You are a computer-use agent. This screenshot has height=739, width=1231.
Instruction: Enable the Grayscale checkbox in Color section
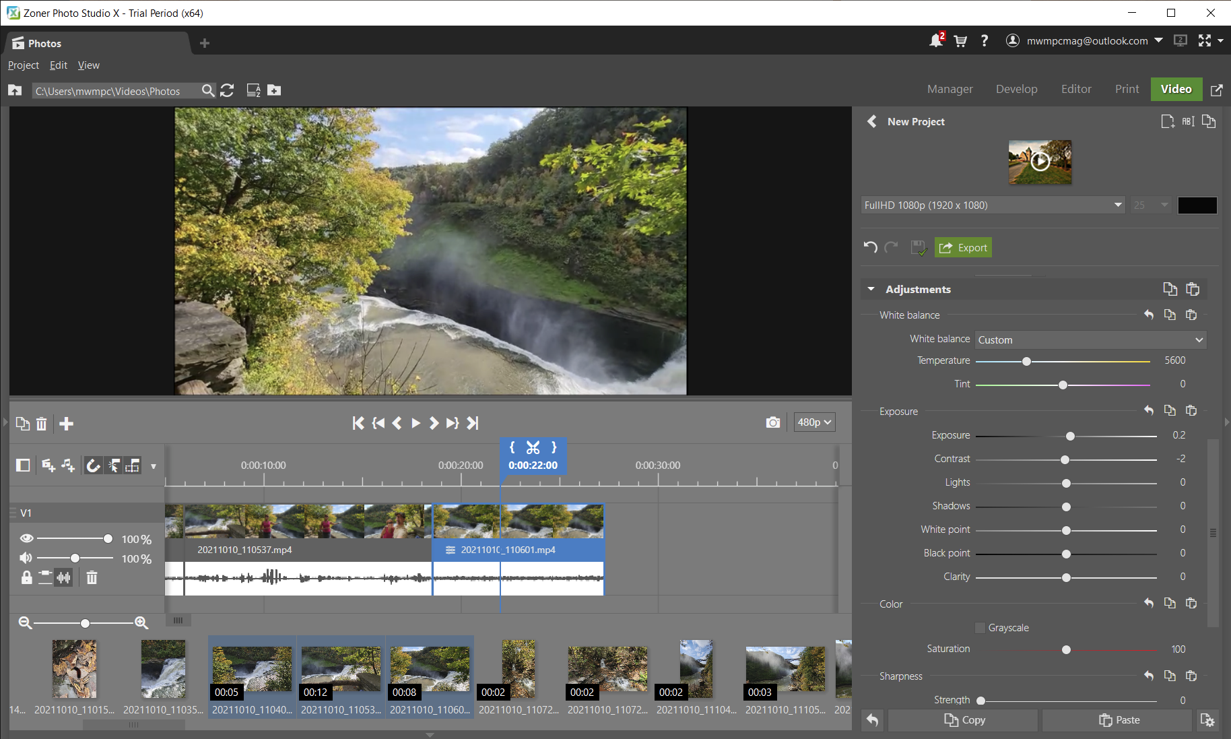pos(980,627)
